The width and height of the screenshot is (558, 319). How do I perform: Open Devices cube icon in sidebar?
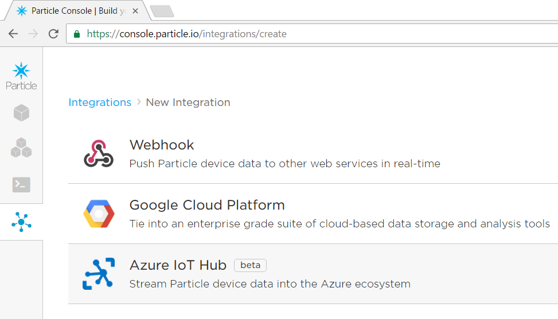21,113
